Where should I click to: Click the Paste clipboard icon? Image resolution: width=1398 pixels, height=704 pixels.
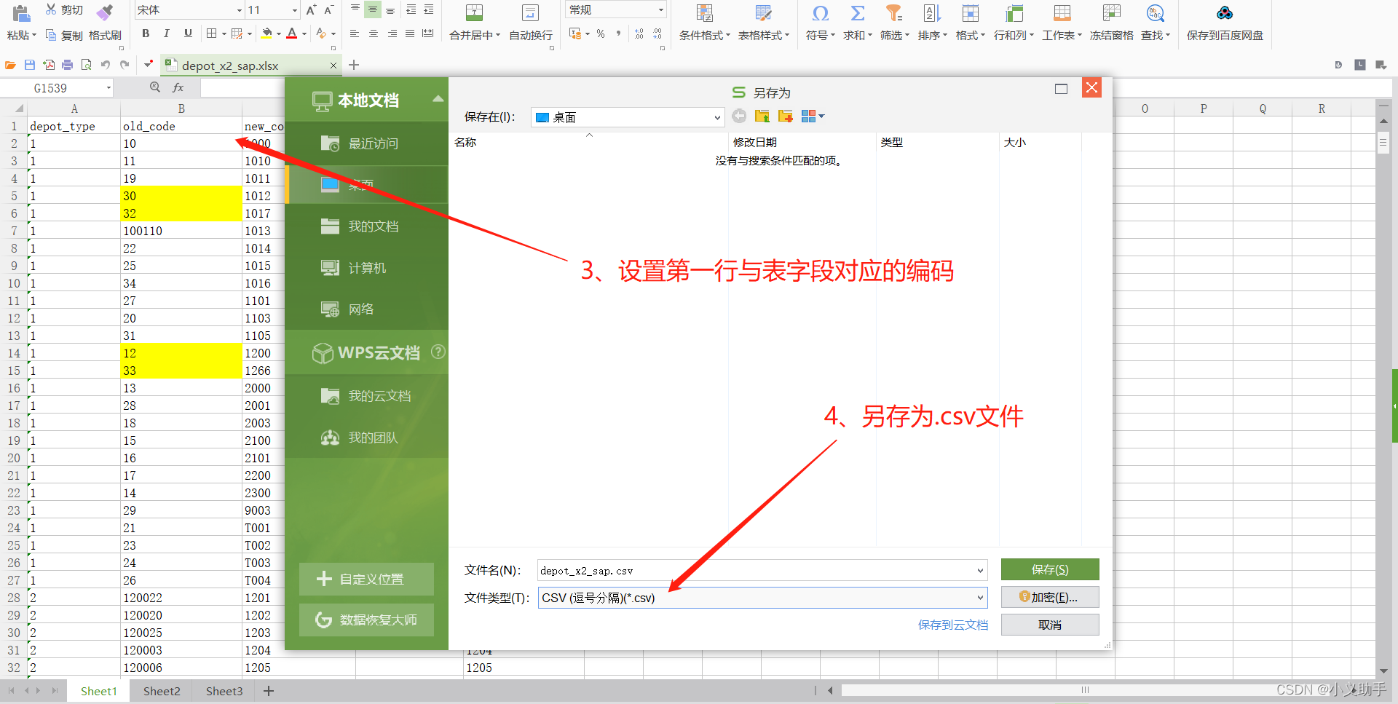(21, 12)
